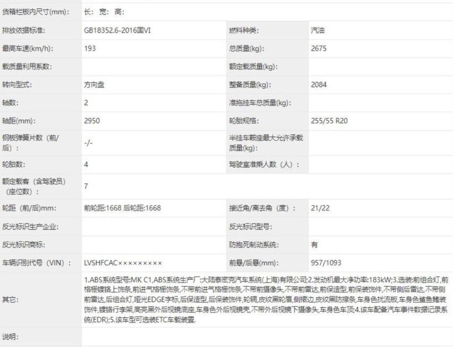Click the 反光标识生产企业 label
This screenshot has width=453, height=347.
[30, 227]
